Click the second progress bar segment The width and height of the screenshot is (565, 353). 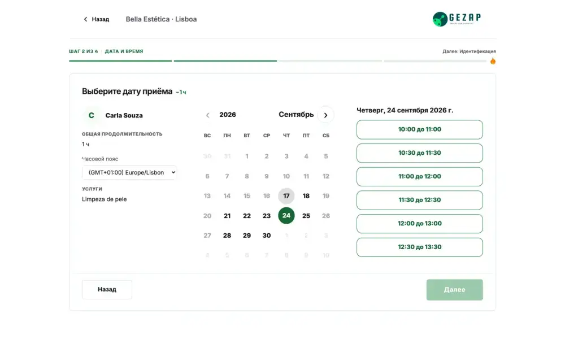(225, 61)
